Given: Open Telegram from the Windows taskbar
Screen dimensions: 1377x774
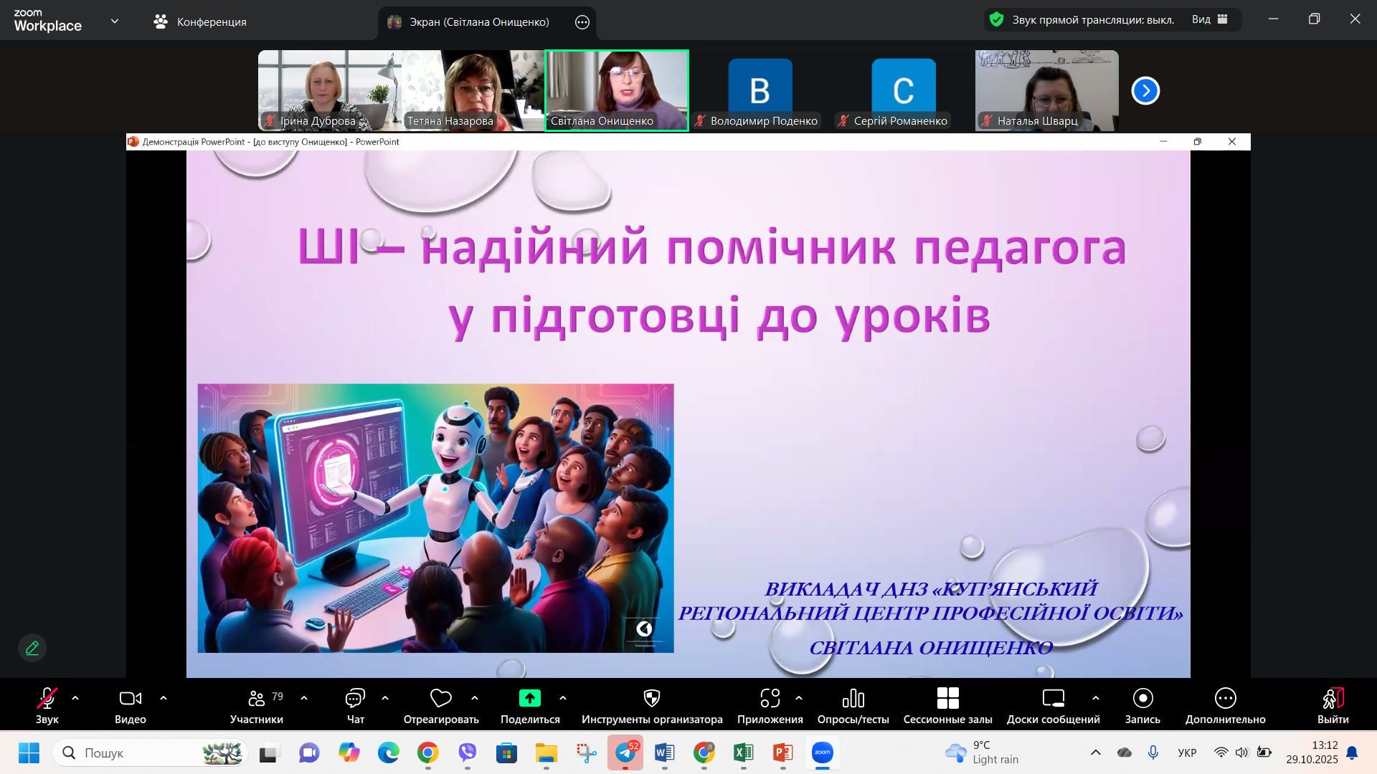Looking at the screenshot, I should (625, 752).
